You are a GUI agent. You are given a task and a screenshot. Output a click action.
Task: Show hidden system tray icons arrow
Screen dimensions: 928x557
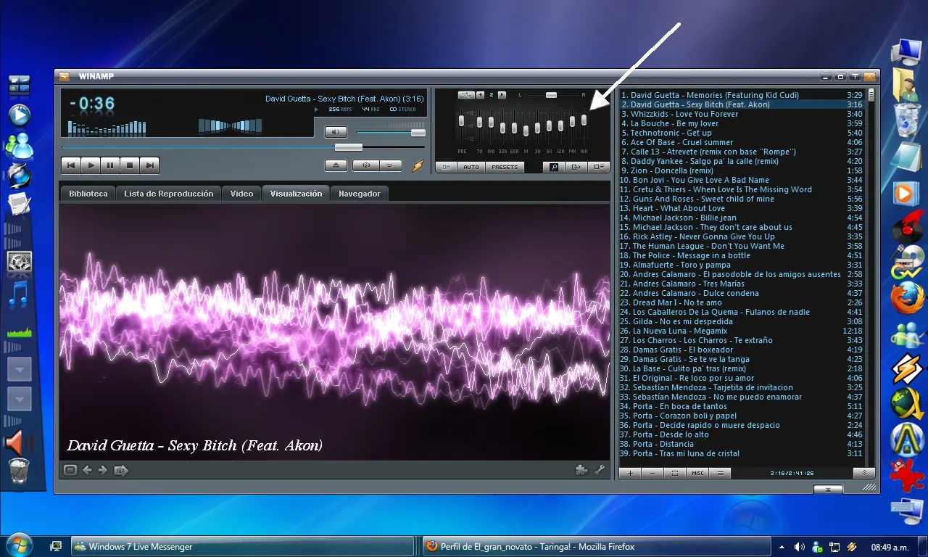click(782, 547)
